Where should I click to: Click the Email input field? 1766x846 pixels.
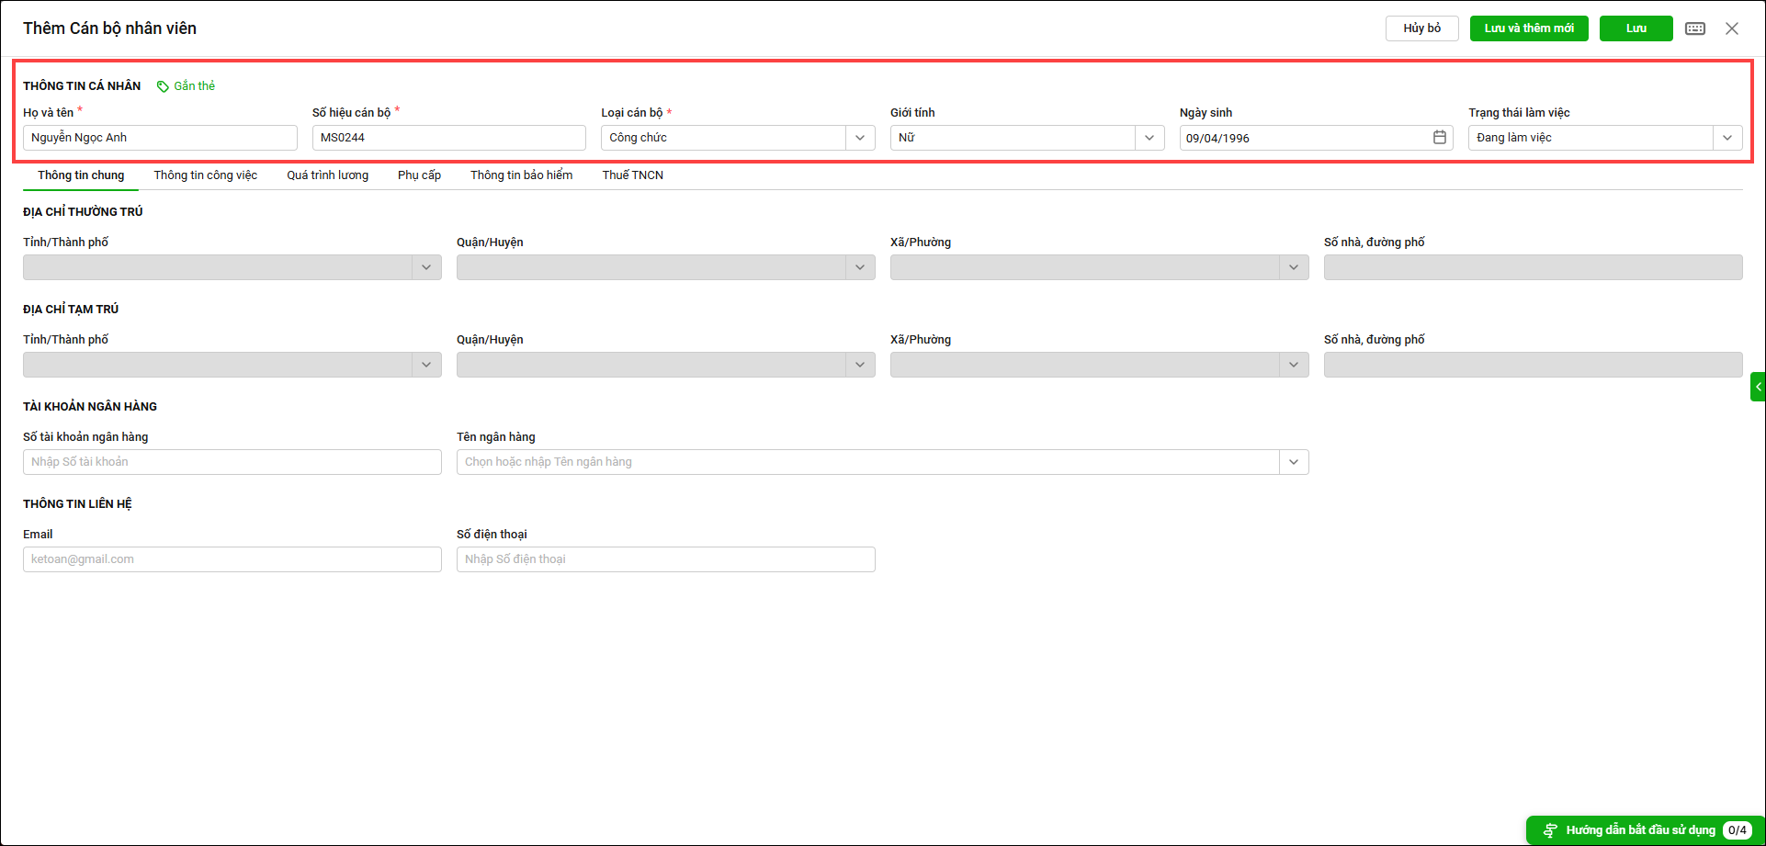232,559
